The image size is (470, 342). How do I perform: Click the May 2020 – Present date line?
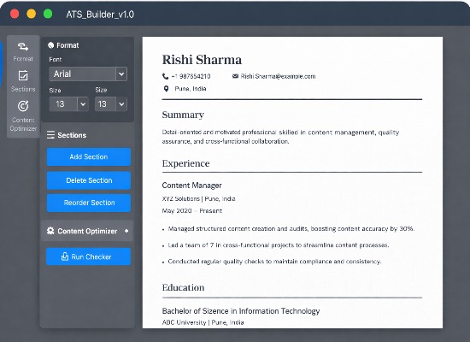[191, 210]
